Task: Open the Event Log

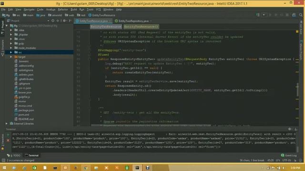Action: [289, 155]
